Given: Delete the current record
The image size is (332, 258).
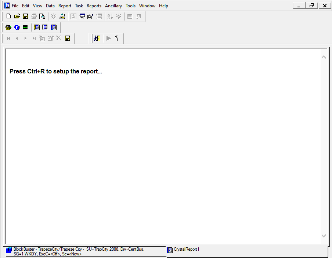Looking at the screenshot, I should coord(58,38).
